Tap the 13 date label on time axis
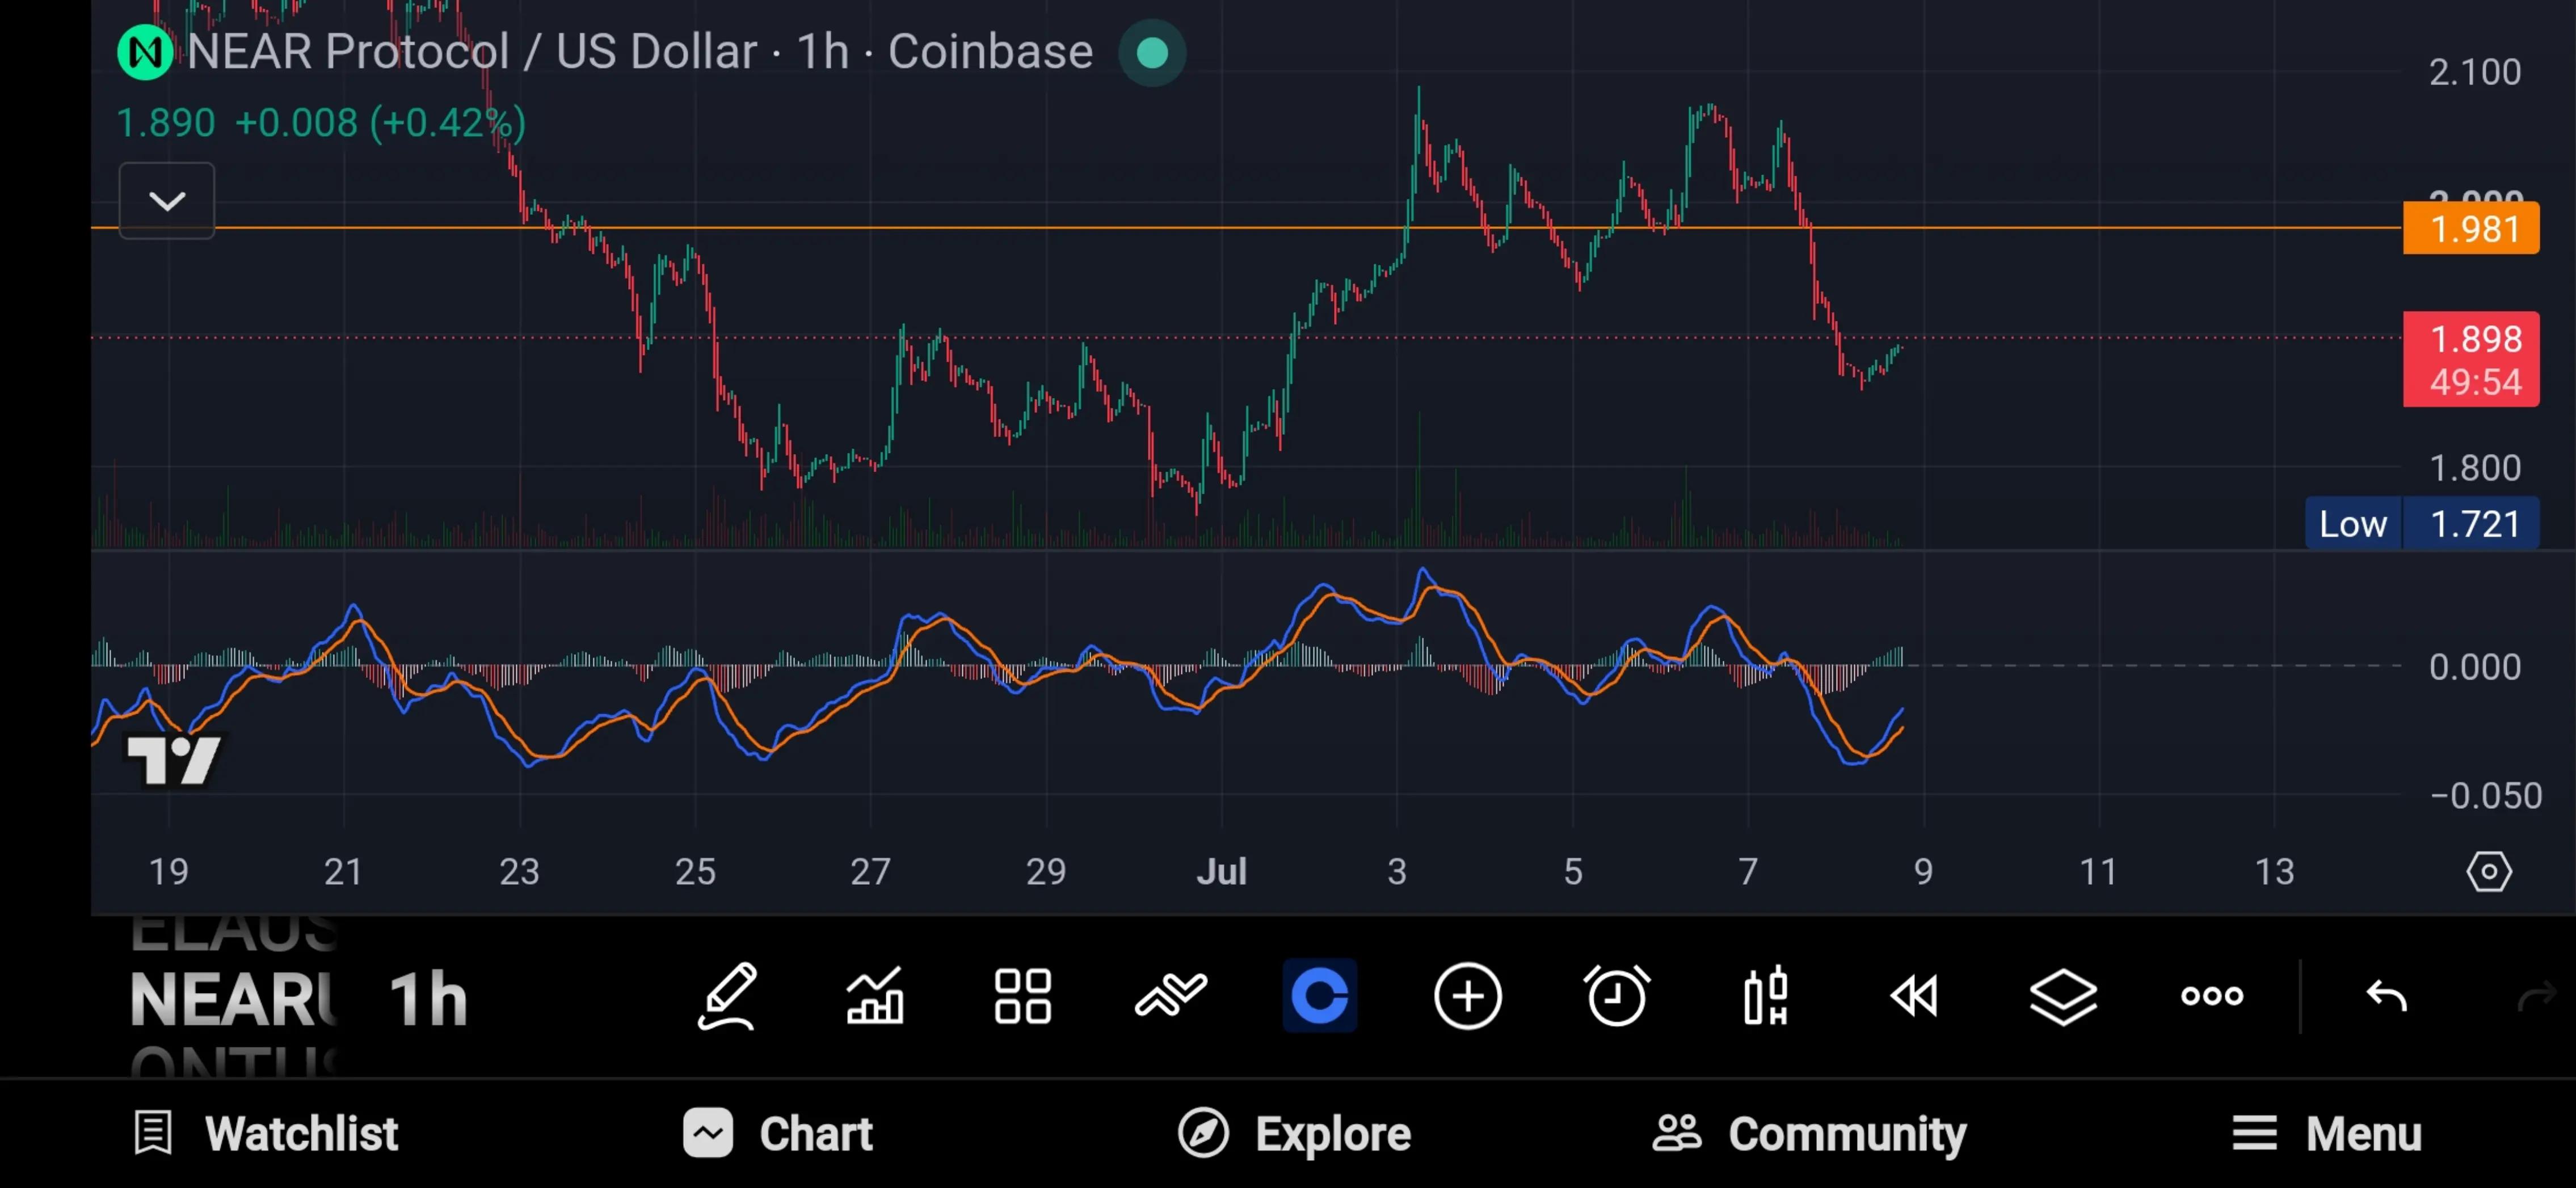 2274,872
